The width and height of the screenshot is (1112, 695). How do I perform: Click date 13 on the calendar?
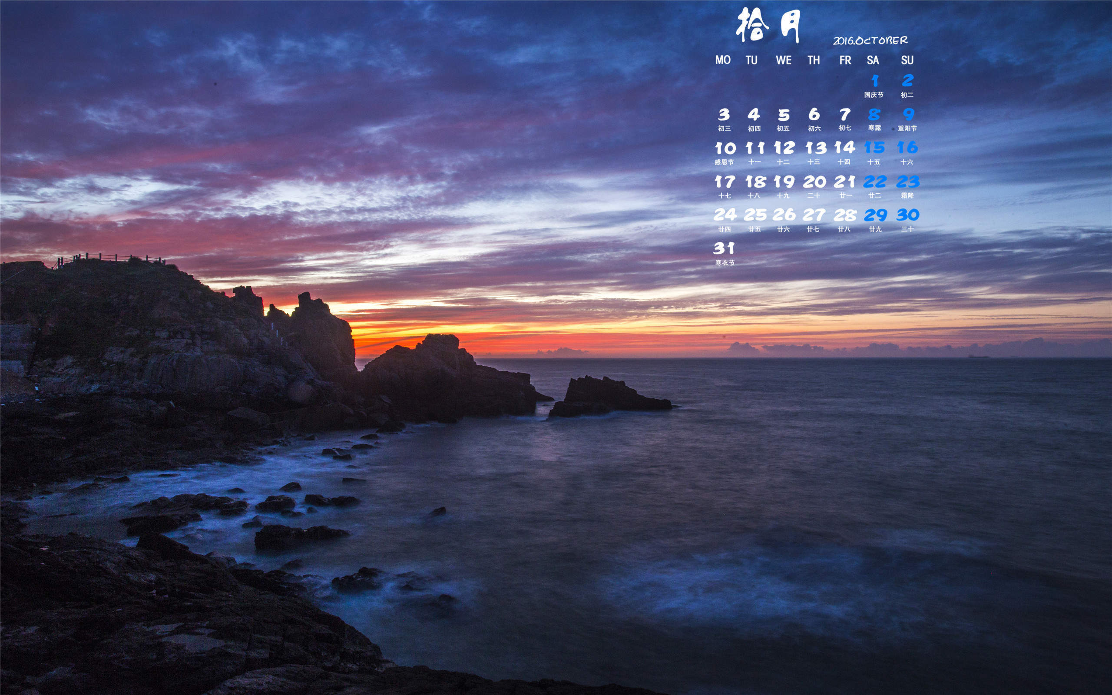pyautogui.click(x=816, y=148)
